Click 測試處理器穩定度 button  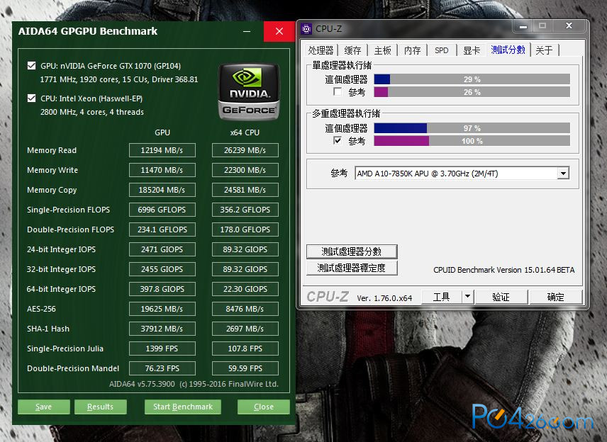point(352,268)
